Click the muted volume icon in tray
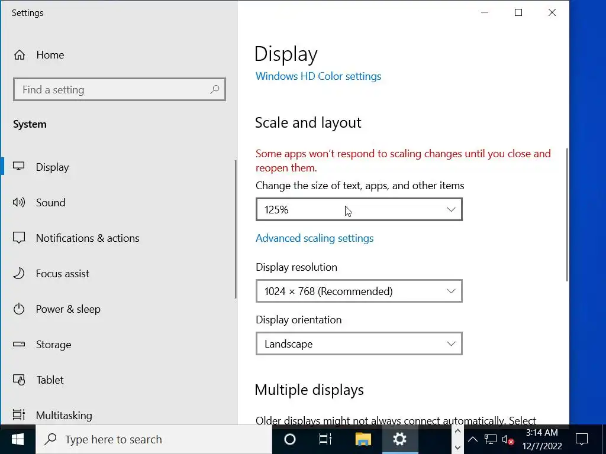Screen dimensions: 606x454 [x=508, y=439]
